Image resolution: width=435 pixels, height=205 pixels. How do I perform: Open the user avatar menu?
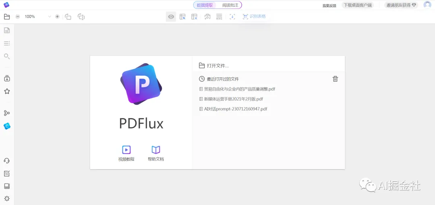427,5
